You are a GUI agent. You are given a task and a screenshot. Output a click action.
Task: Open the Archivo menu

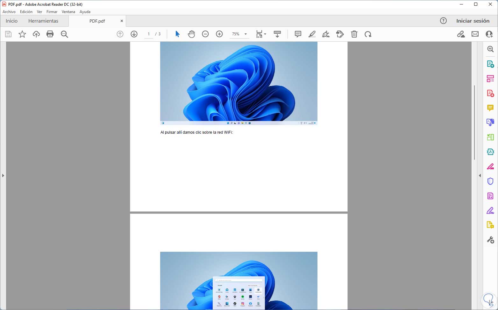pos(9,12)
